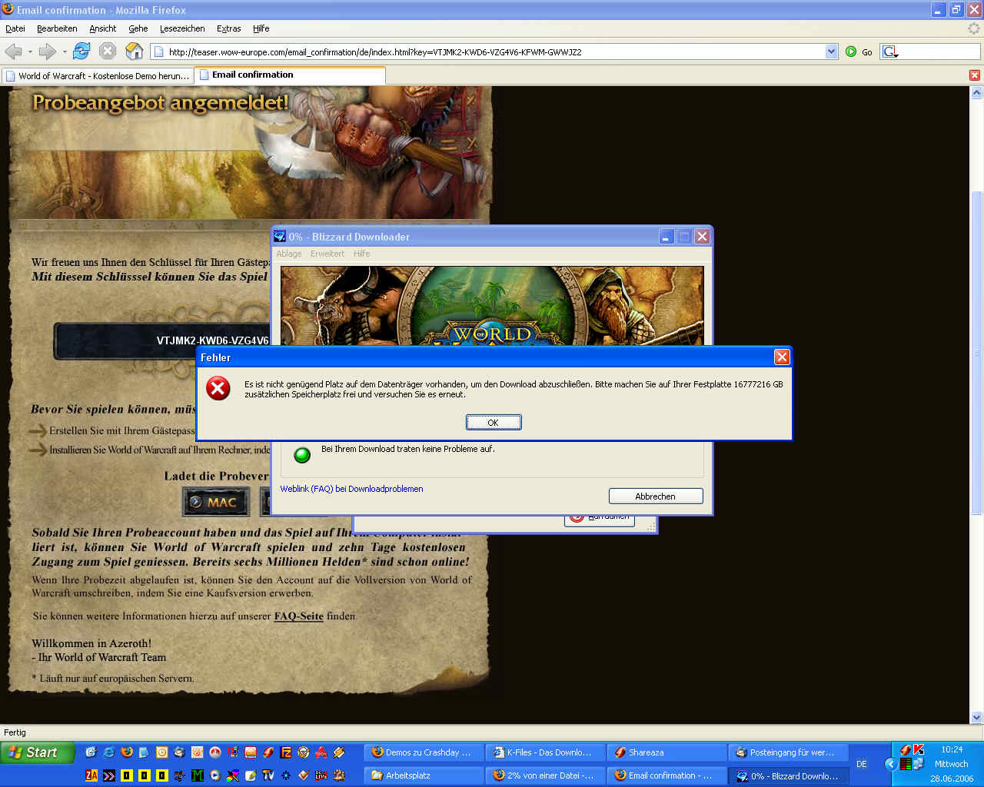Open the Home page icon in Firefox
Viewport: 984px width, 787px height.
click(x=135, y=51)
